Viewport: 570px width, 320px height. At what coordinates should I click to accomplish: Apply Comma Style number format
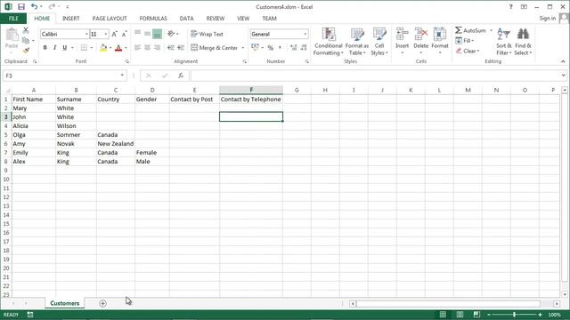pyautogui.click(x=280, y=47)
